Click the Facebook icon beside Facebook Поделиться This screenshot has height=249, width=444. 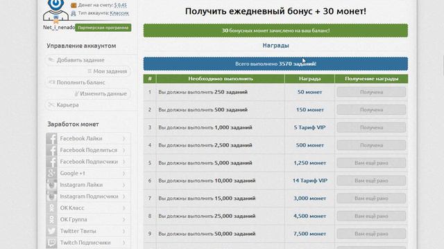(51, 150)
